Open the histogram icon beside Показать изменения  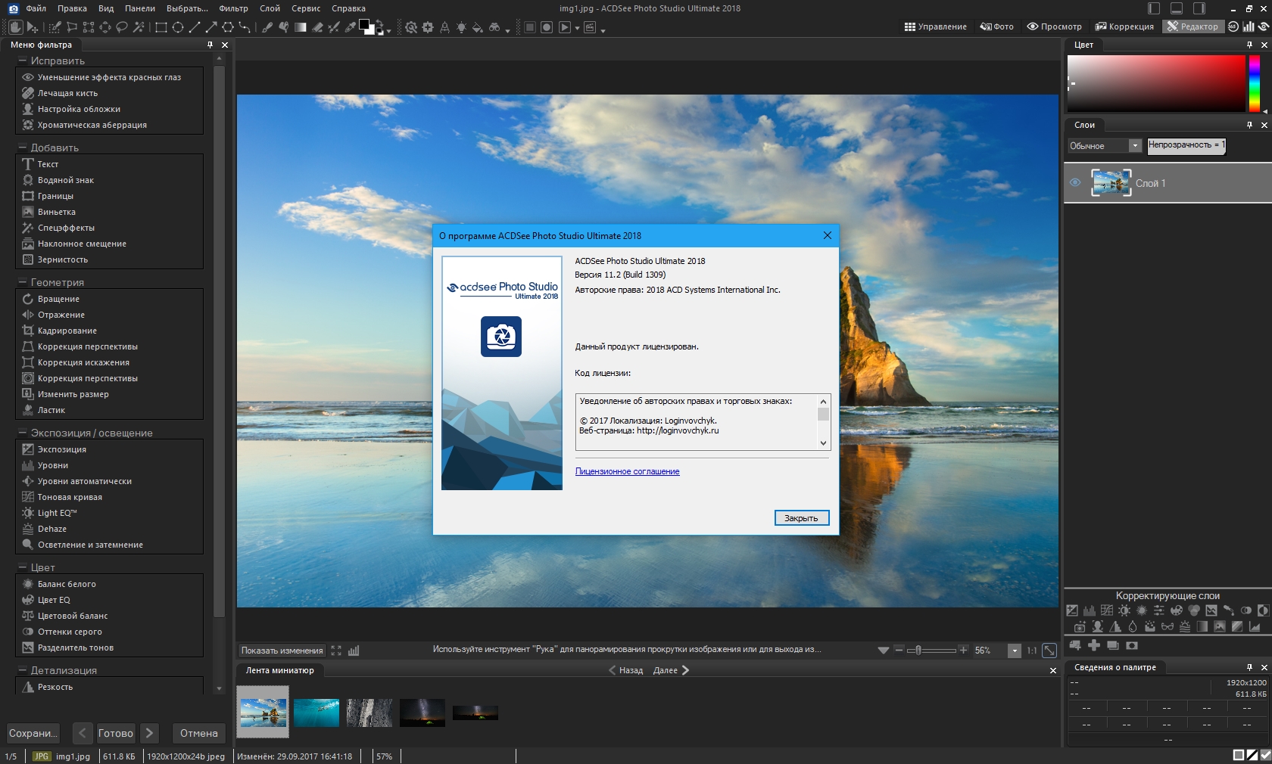(x=354, y=651)
